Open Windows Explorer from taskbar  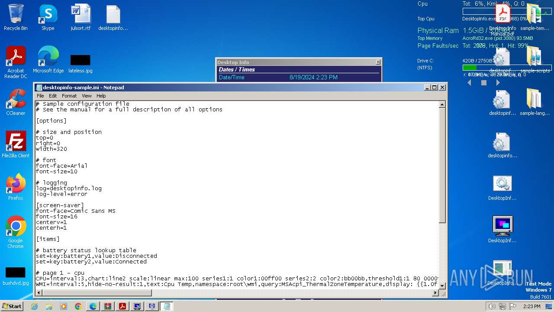(49, 306)
